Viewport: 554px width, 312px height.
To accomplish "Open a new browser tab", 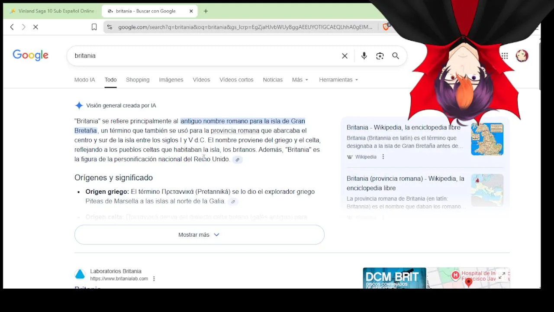I will coord(206,11).
